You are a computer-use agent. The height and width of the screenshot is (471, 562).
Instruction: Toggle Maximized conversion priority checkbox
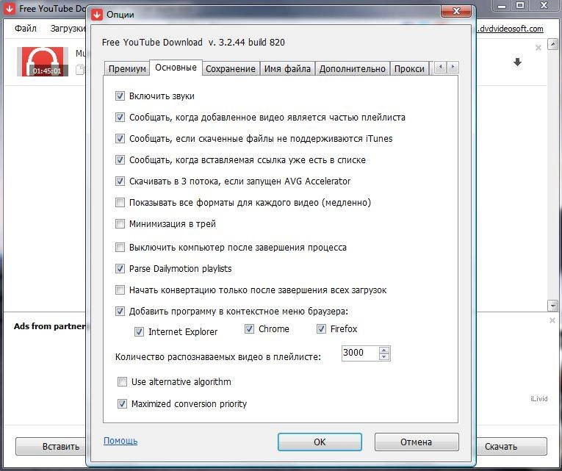122,404
